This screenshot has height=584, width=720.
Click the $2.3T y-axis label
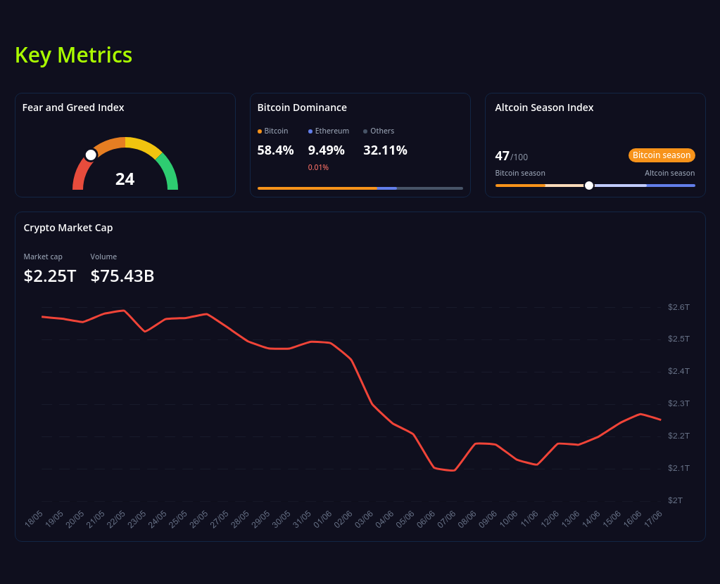tap(678, 403)
